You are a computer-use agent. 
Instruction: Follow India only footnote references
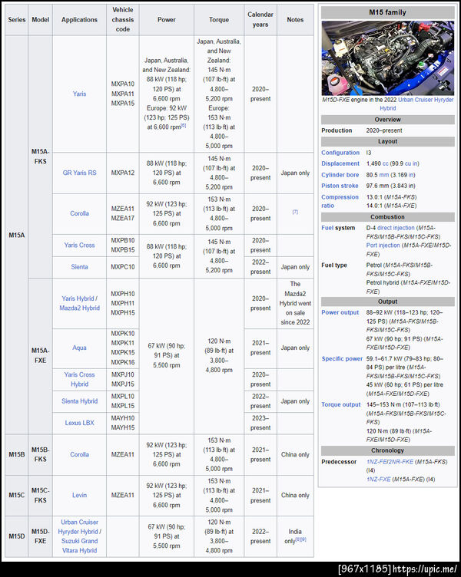[300, 540]
